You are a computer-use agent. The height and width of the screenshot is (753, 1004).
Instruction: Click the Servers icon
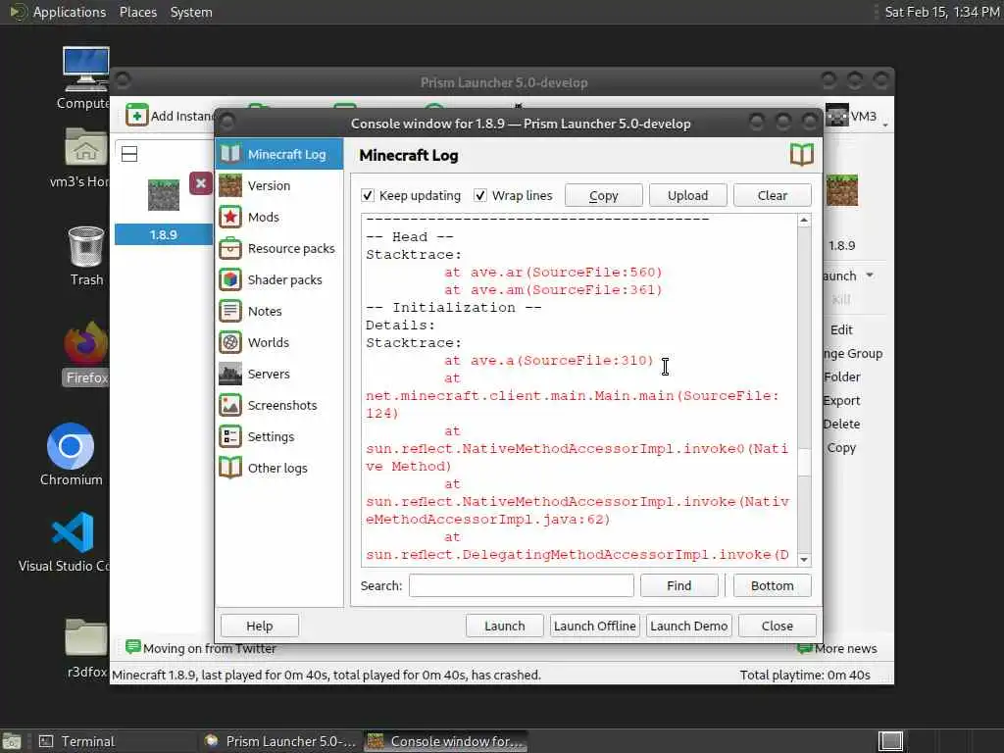click(229, 374)
